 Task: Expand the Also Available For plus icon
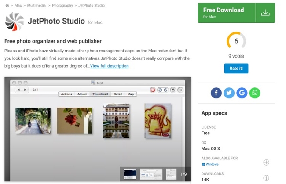coord(266,162)
